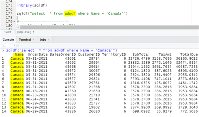
Task: Click the Name column header in console
Action: pos(19,54)
